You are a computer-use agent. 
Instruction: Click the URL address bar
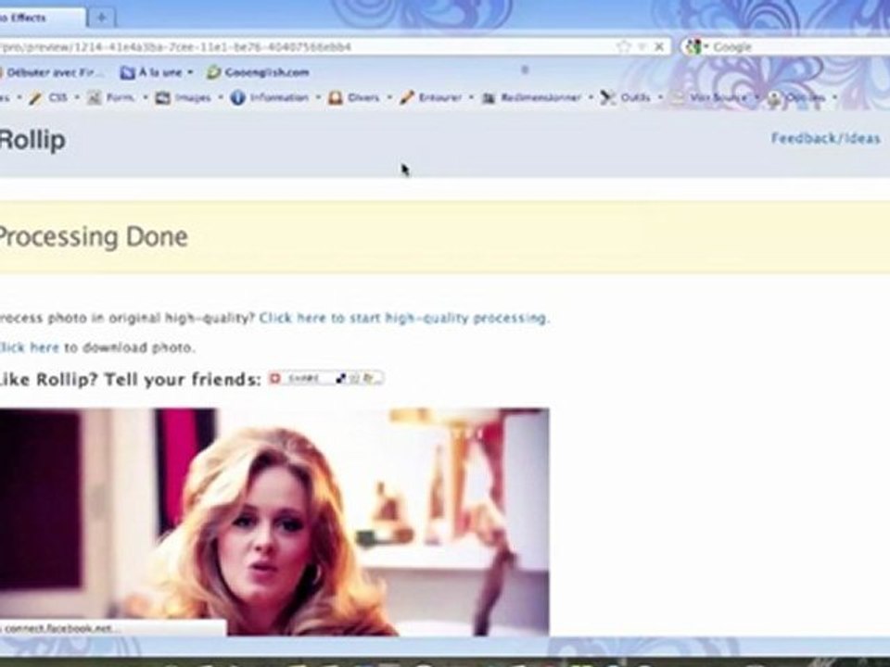307,46
